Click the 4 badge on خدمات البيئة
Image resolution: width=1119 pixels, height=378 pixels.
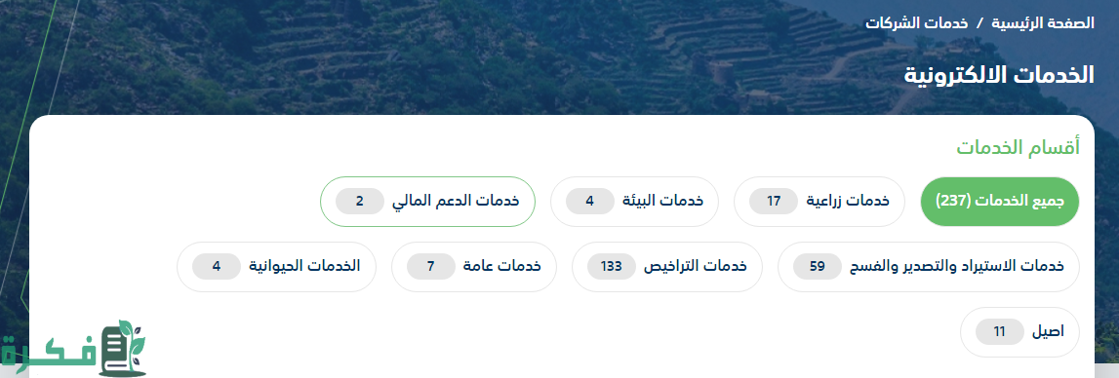(x=589, y=201)
